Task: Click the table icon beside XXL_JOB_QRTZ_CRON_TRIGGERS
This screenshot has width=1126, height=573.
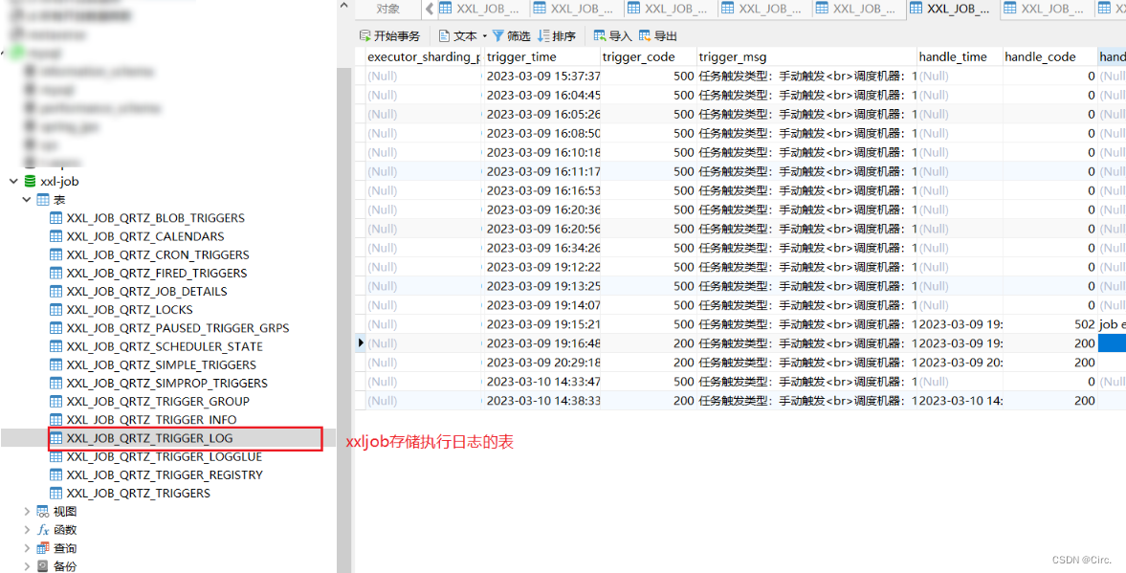Action: (x=56, y=254)
